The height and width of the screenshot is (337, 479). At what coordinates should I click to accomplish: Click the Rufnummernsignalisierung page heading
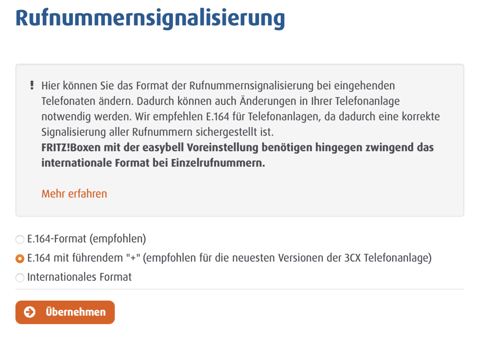point(150,19)
